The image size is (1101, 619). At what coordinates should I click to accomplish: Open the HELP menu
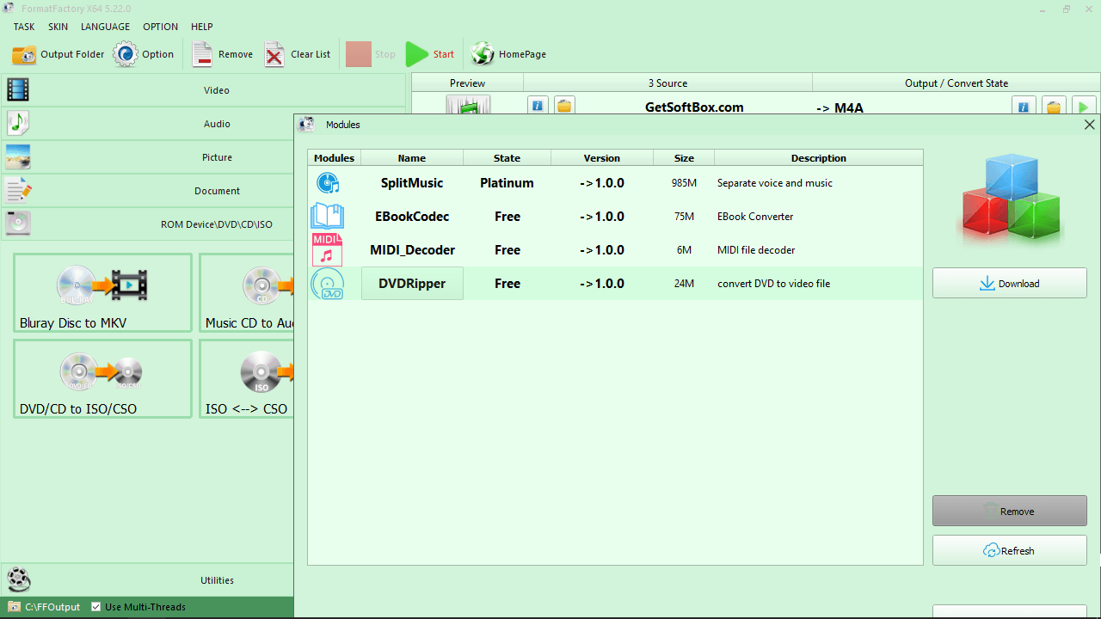[x=201, y=27]
